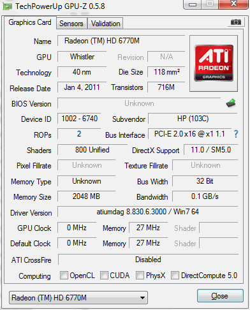Image resolution: width=250 pixels, height=310 pixels.
Task: Click the Device ID field 1002 - 6740
Action: click(79, 119)
